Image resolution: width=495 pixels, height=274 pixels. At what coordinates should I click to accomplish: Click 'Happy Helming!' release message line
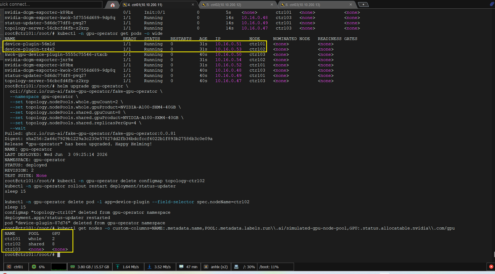78,144
